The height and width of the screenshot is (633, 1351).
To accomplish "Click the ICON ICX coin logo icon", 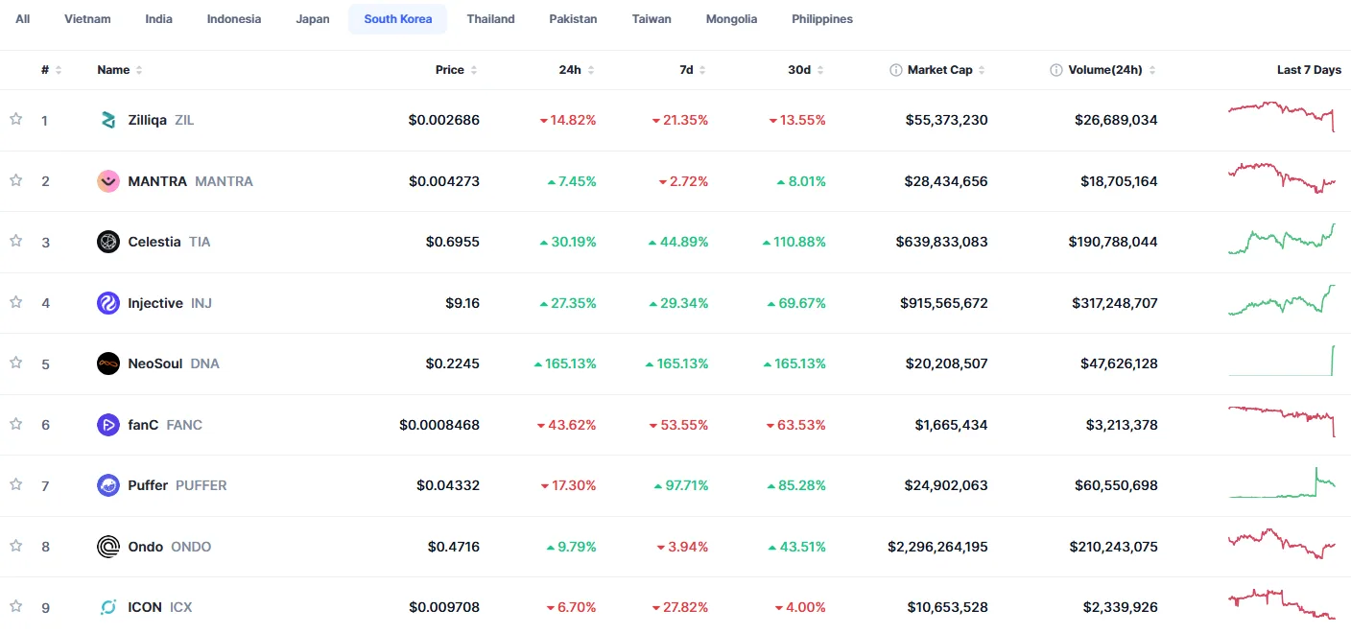I will click(108, 607).
